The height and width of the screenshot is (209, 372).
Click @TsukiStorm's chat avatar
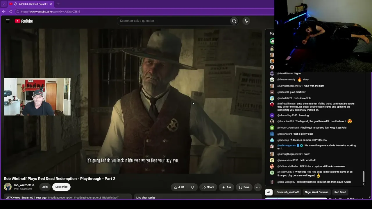(x=272, y=74)
